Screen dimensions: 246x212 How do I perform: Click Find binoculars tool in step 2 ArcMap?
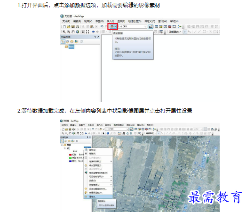pyautogui.click(x=124, y=133)
